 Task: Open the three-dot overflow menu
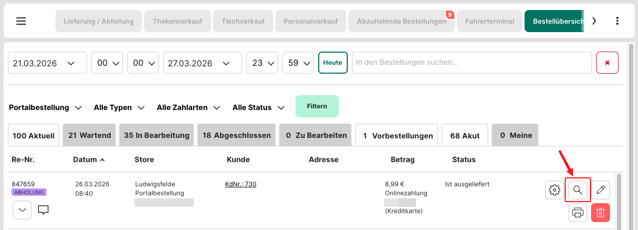(618, 21)
